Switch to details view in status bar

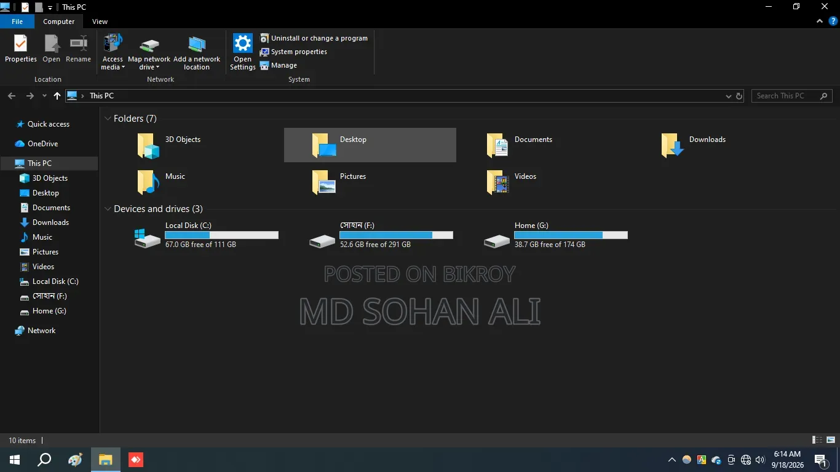click(817, 440)
